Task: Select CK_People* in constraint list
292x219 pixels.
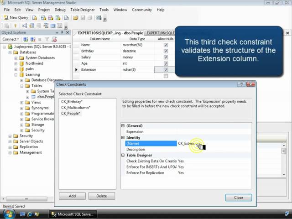Action: 71,114
